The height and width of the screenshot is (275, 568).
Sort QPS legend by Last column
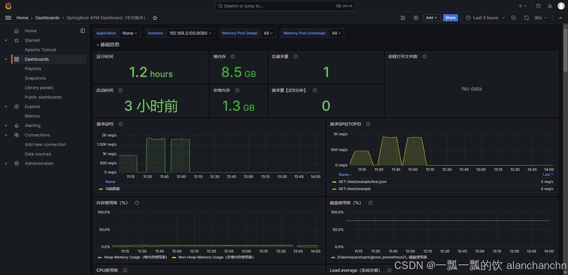[x=548, y=175]
